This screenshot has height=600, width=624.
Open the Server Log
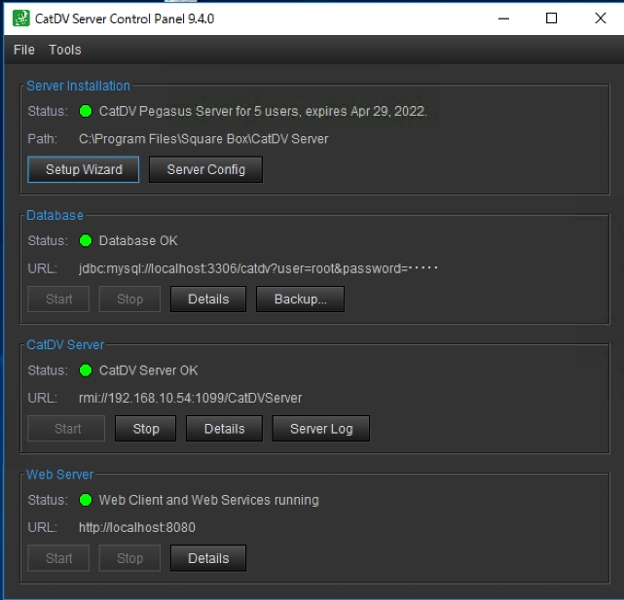(321, 429)
